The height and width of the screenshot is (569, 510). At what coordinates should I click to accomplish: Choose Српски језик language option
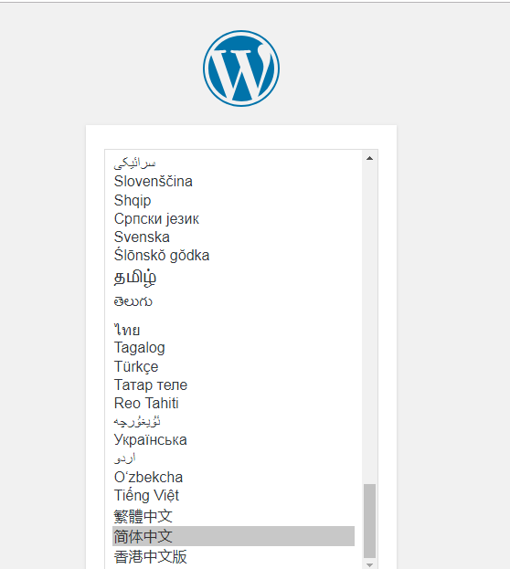pos(233,219)
